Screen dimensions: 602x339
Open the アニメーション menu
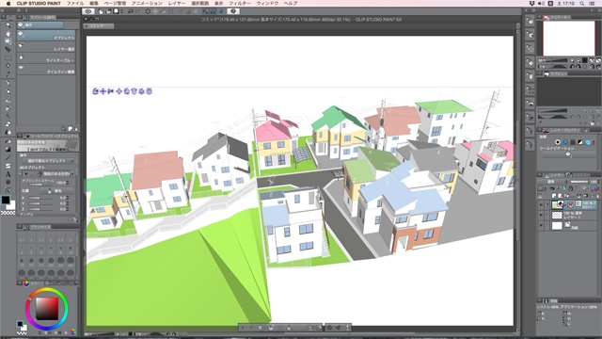147,3
